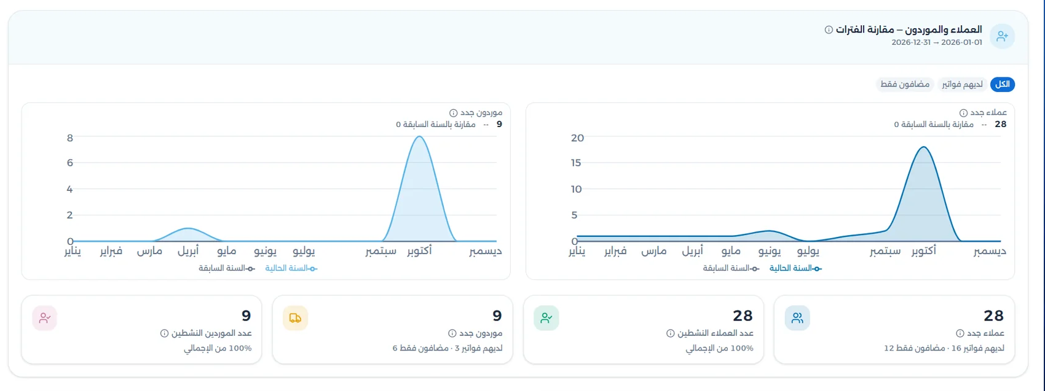1045x391 pixels.
Task: Select the الكل filter tab
Action: pos(1003,84)
